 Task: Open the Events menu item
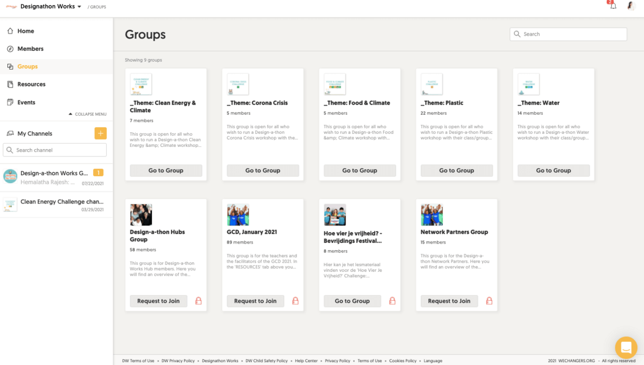click(26, 102)
